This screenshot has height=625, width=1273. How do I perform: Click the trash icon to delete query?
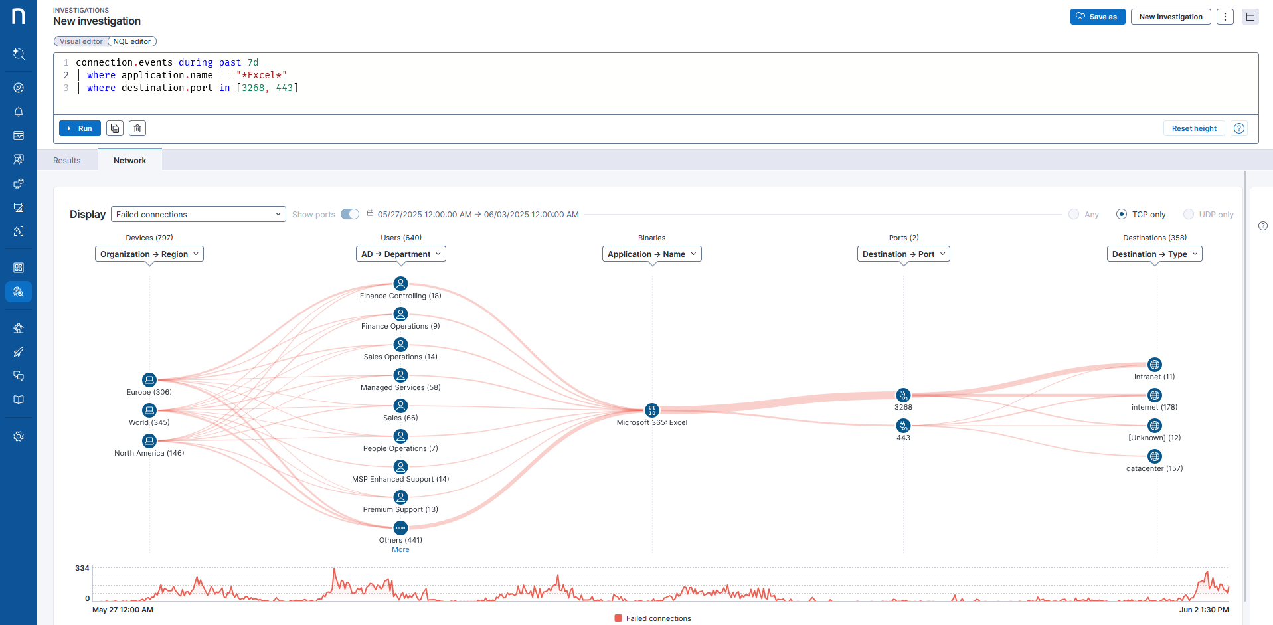click(x=137, y=128)
